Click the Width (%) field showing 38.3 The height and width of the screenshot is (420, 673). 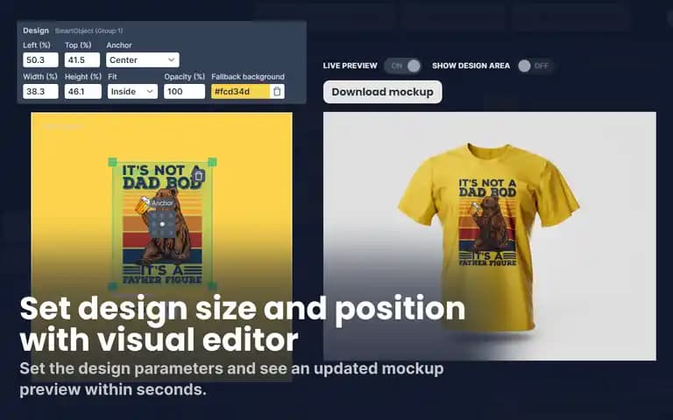click(x=41, y=91)
